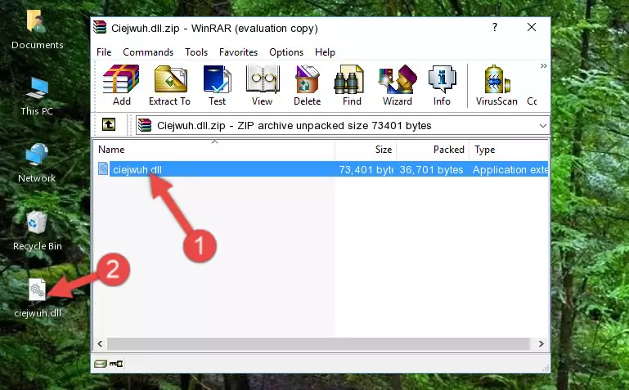
Task: Click the Application extension type cell
Action: 510,170
